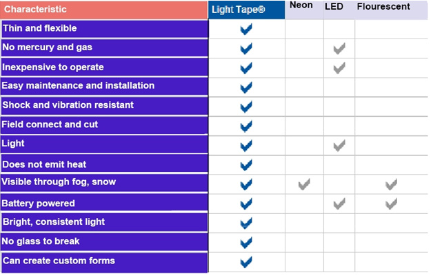
Task: Click Flourescent checkmark for Visible through fog, snow
Action: click(x=391, y=184)
